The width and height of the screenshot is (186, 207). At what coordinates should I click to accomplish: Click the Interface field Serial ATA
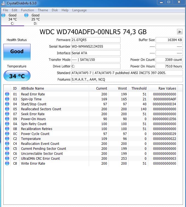tap(96, 53)
